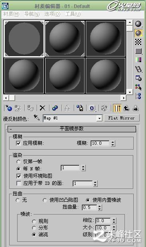146x247 pixels.
Task: Pick material from object eyedropper
Action: click(x=37, y=117)
